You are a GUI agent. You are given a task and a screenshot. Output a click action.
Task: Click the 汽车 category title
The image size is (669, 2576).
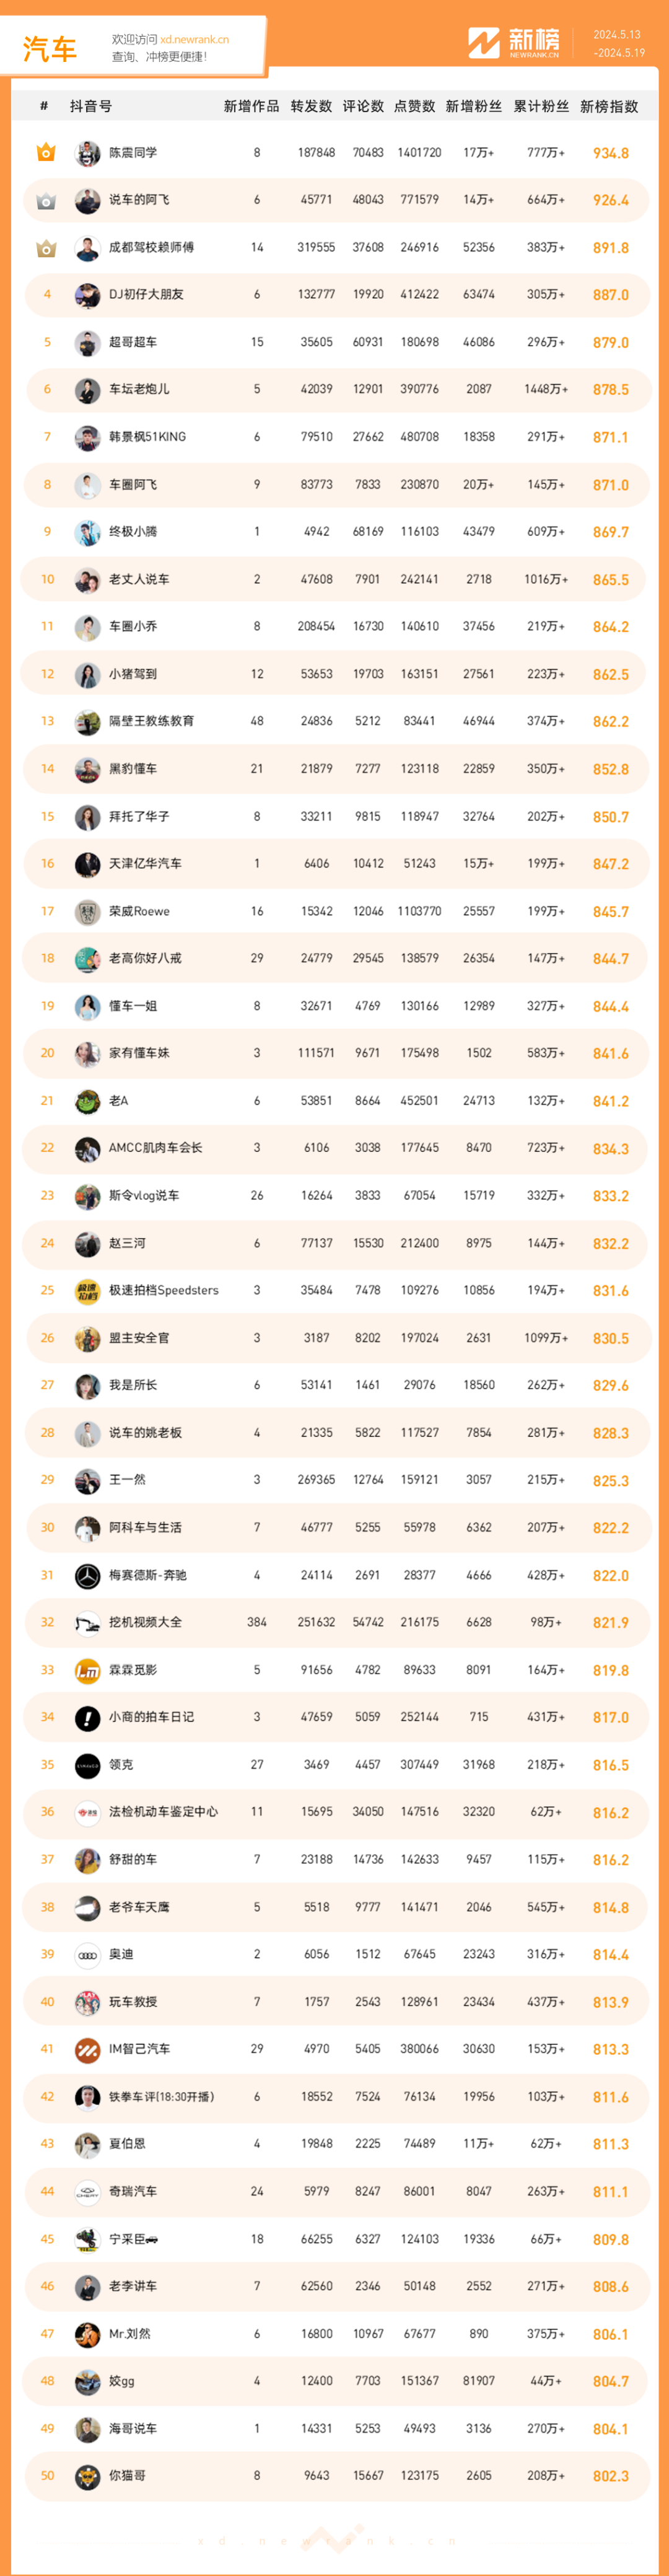click(50, 48)
